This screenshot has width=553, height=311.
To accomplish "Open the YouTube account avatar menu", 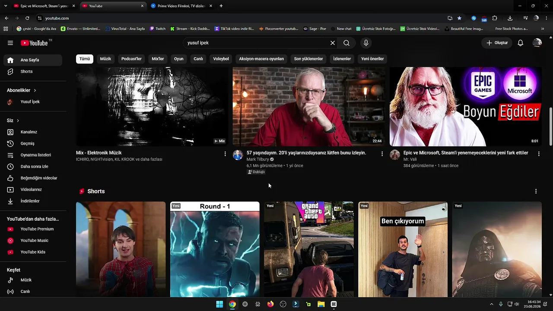I will 537,43.
